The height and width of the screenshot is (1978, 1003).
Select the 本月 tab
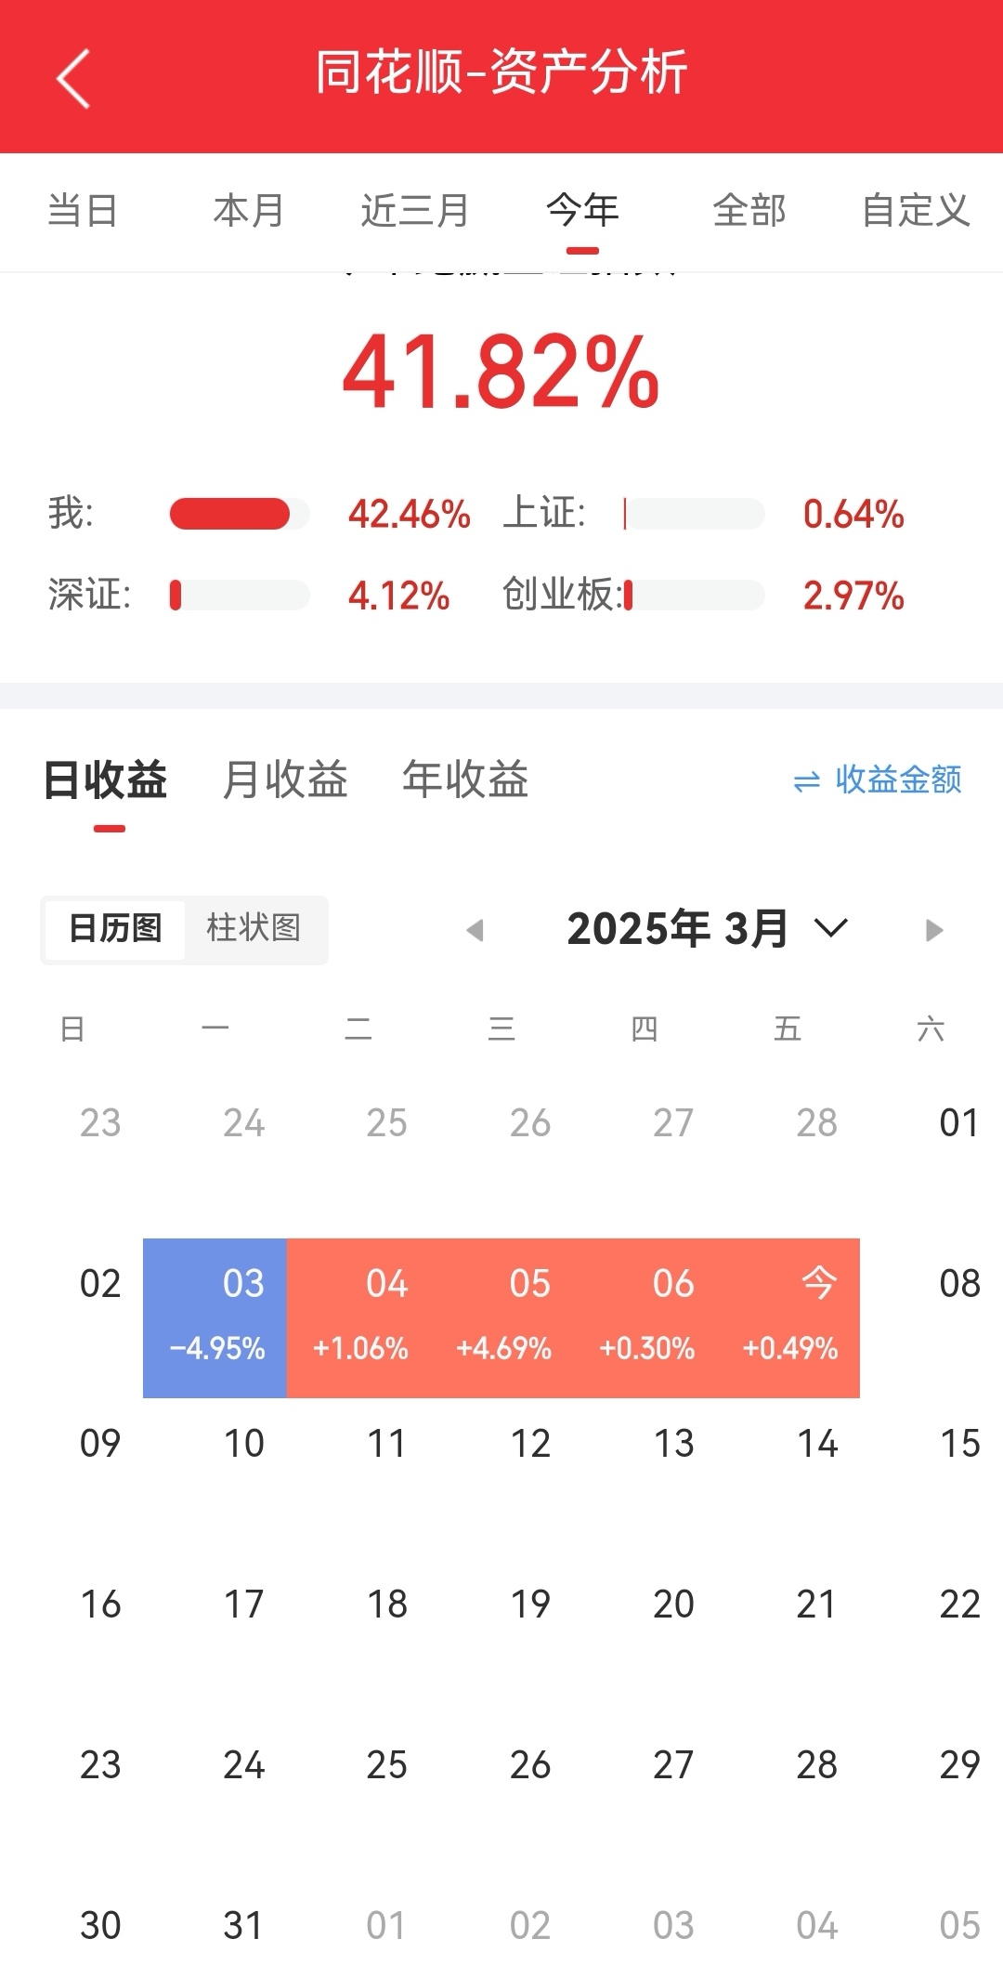[249, 211]
